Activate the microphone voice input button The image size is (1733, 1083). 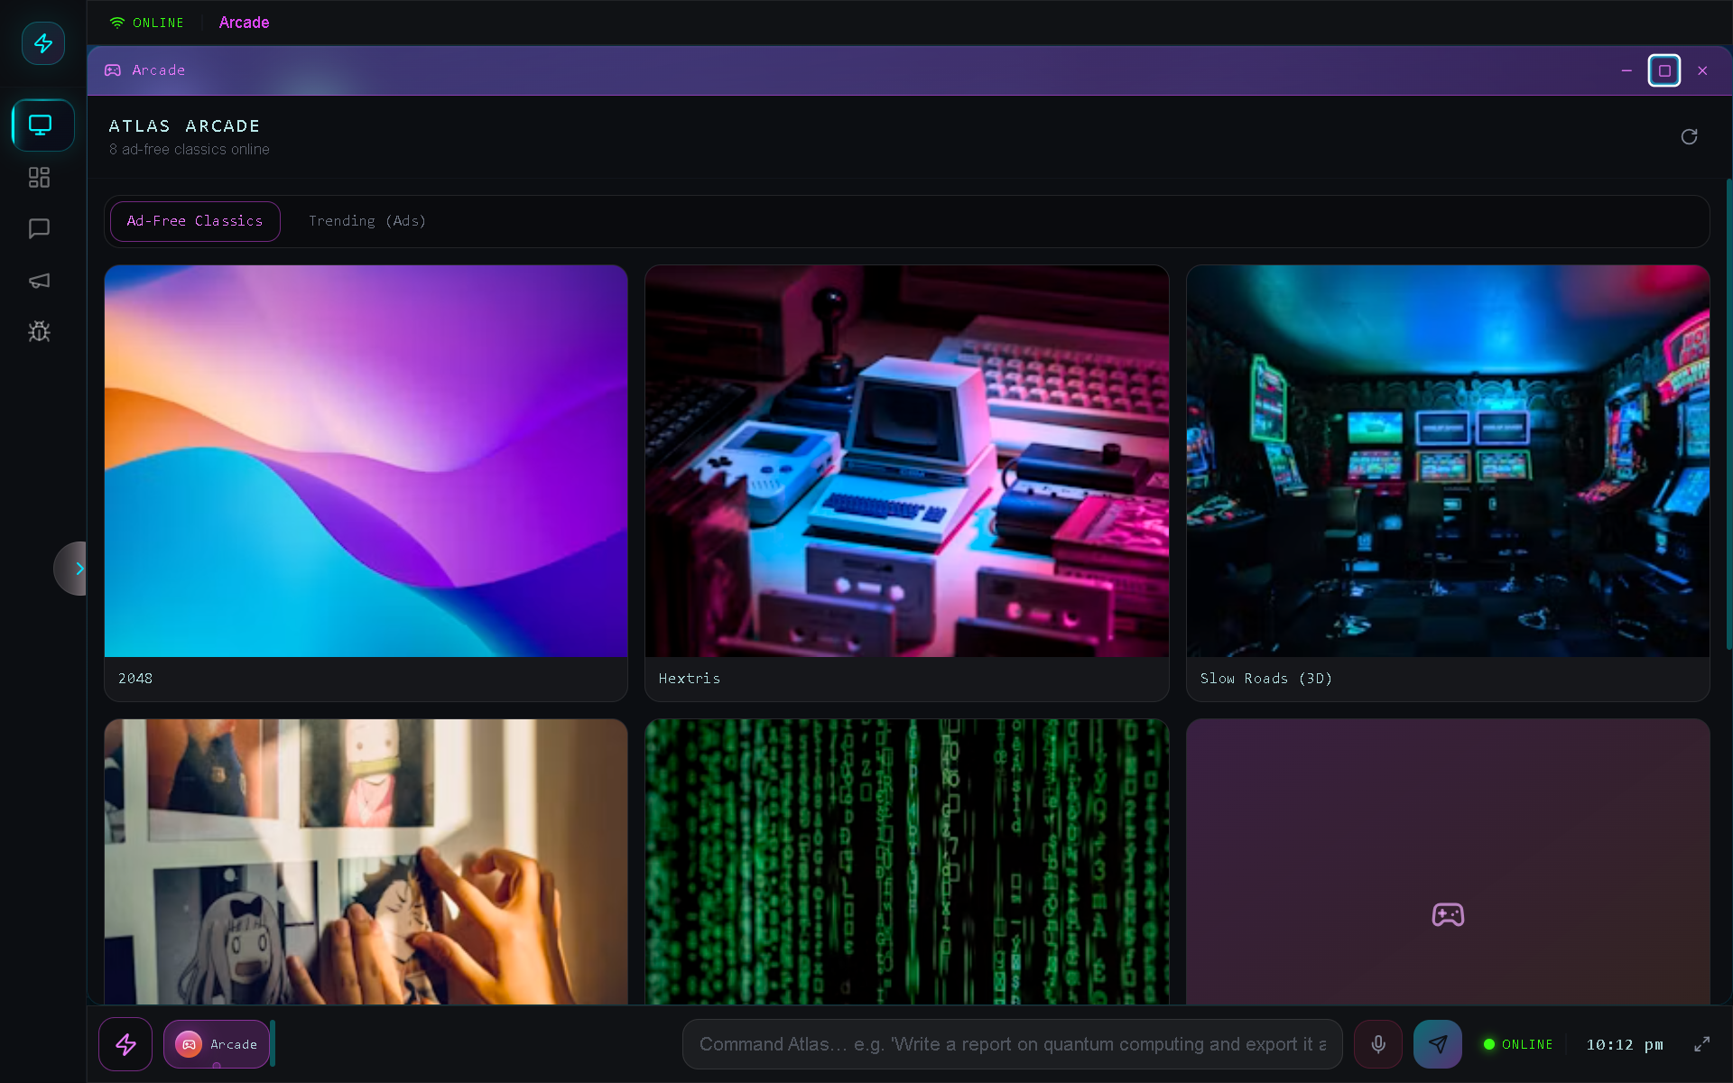tap(1378, 1044)
